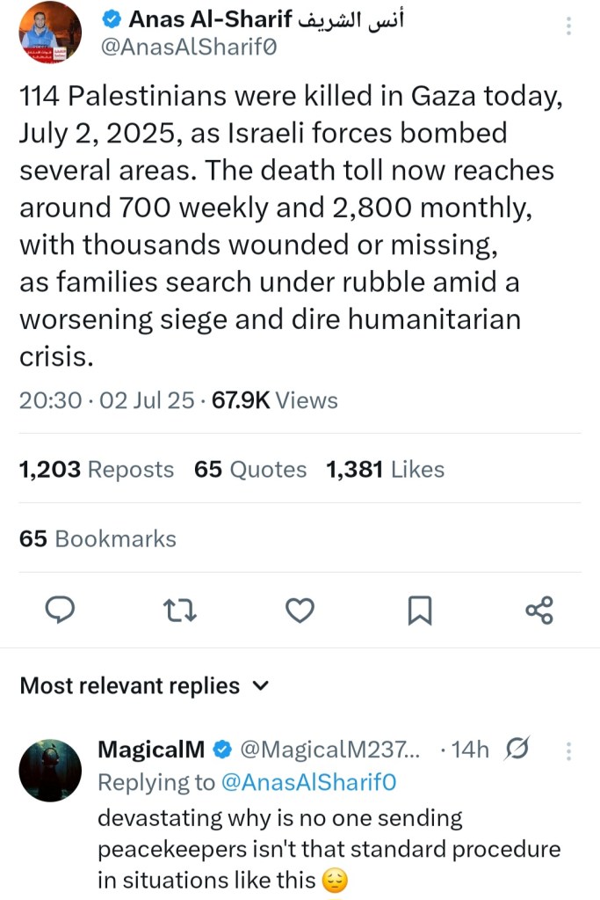The image size is (600, 900).
Task: Open MagicalM's avatar thumbnail
Action: 50,770
